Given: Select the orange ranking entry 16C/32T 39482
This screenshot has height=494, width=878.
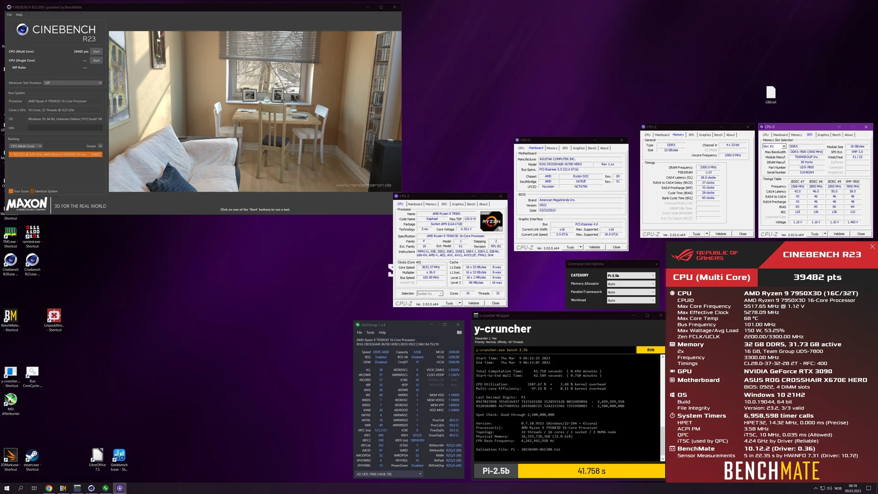Looking at the screenshot, I should tap(55, 155).
